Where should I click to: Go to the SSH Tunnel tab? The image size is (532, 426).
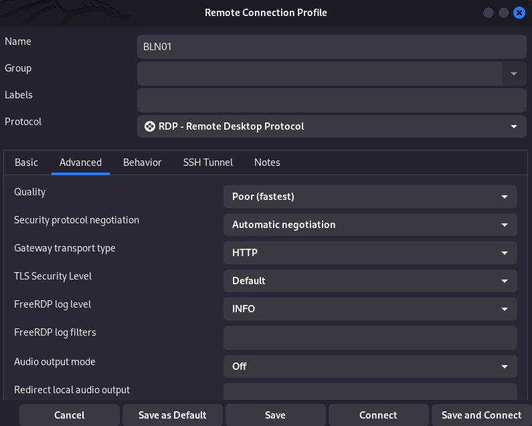point(208,163)
